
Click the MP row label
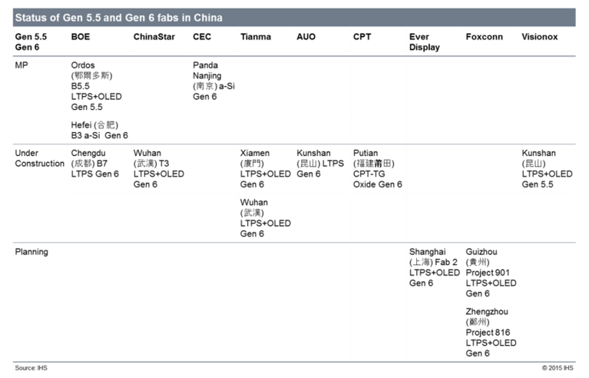click(x=22, y=65)
